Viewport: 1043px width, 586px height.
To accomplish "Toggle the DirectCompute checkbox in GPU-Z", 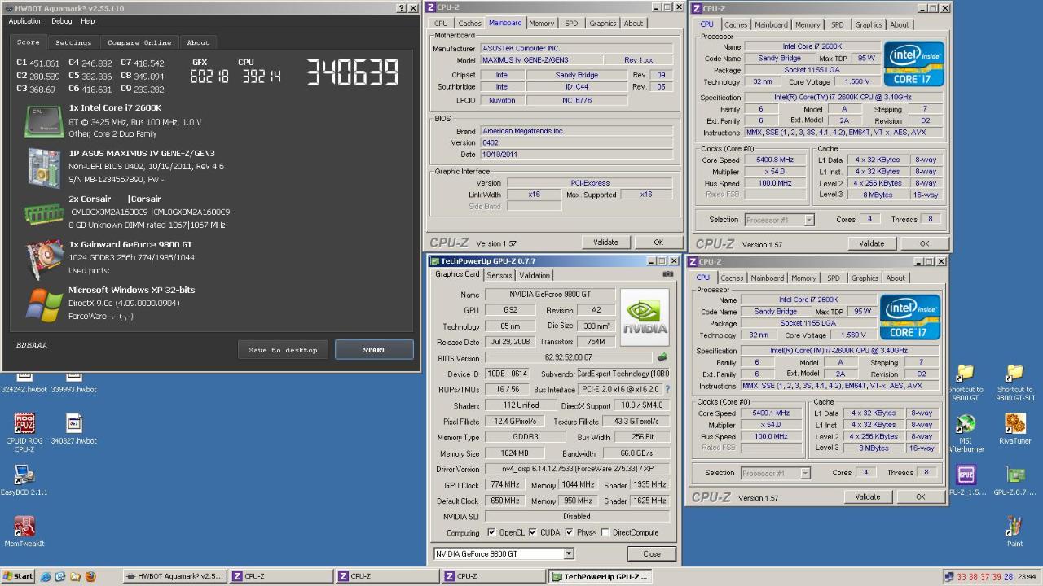I will click(x=605, y=532).
